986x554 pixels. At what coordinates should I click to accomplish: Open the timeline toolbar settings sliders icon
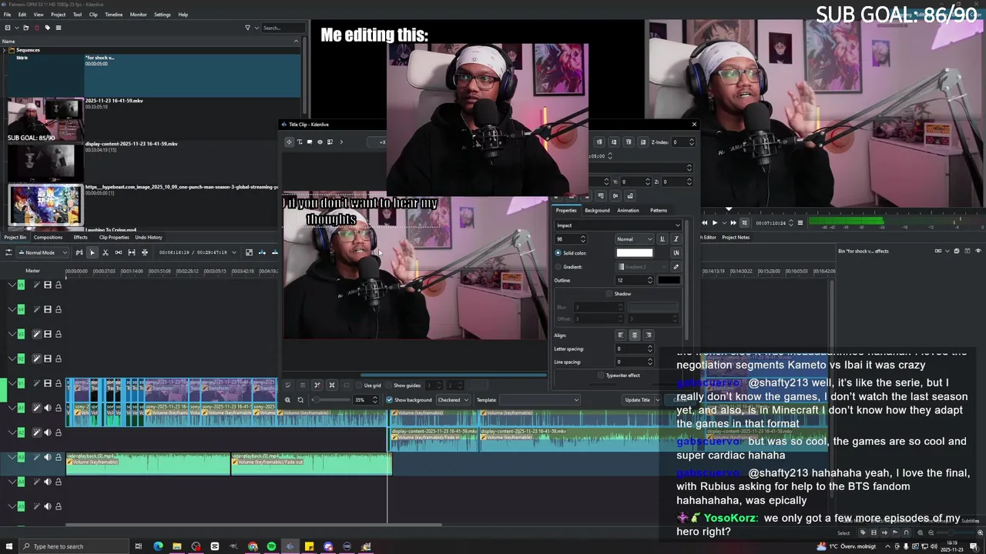8,252
